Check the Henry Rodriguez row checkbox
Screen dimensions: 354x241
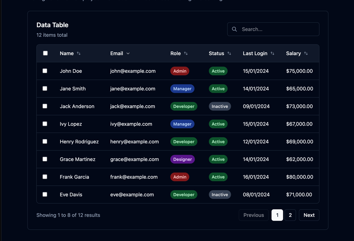click(45, 141)
